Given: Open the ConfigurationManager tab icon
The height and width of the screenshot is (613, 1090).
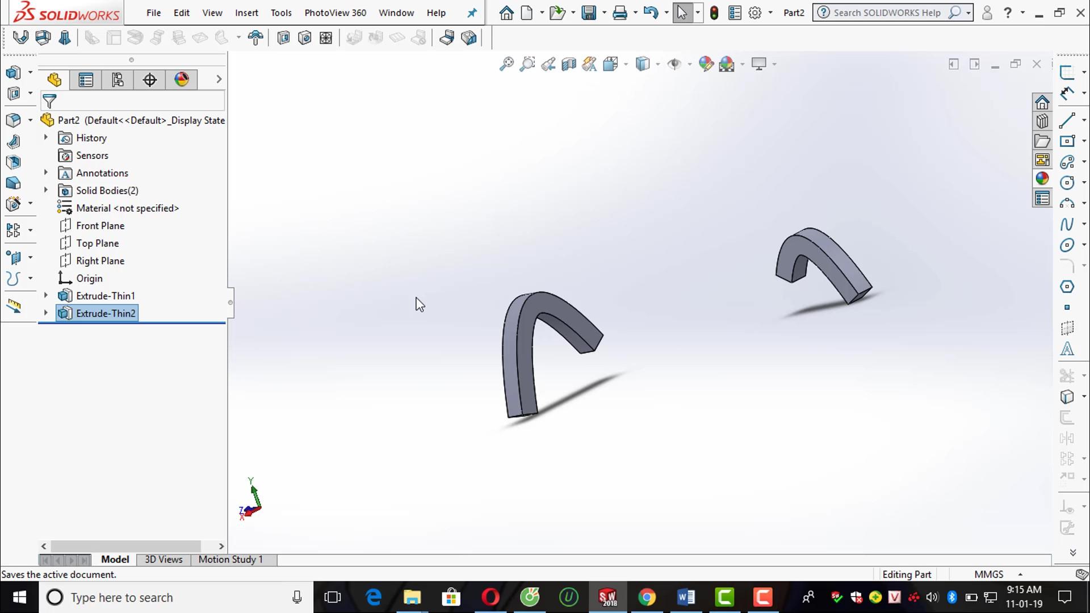Looking at the screenshot, I should (118, 80).
